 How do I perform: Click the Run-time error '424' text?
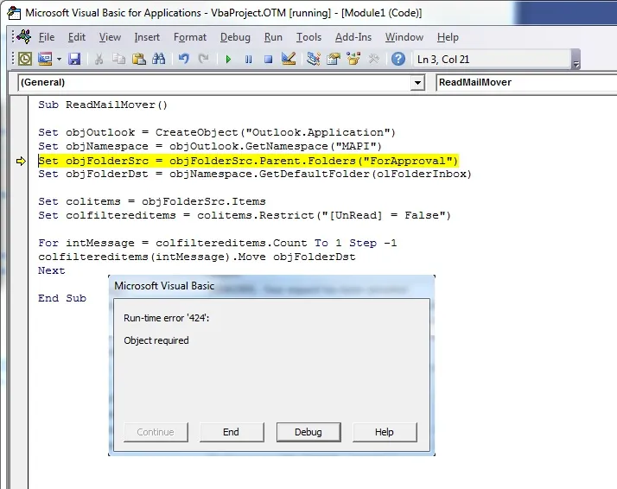pyautogui.click(x=167, y=318)
